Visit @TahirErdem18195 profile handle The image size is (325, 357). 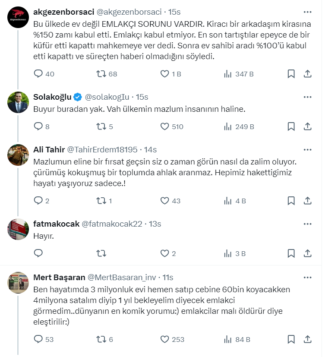click(102, 149)
